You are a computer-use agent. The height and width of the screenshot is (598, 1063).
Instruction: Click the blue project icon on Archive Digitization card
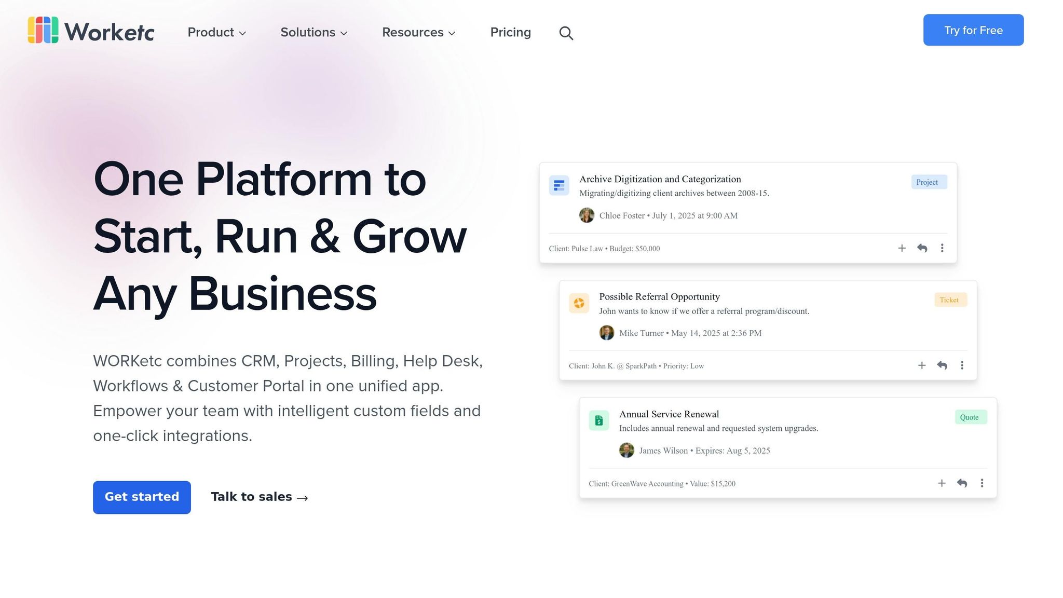tap(559, 185)
